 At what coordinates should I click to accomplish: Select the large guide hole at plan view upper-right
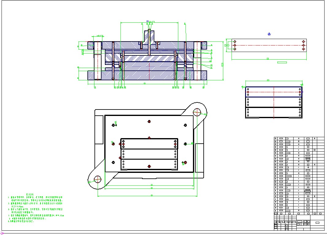[x=197, y=112]
